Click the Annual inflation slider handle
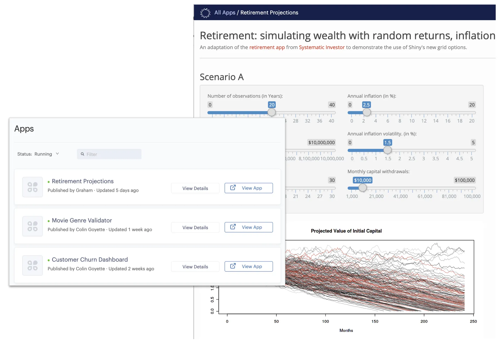 pos(367,112)
